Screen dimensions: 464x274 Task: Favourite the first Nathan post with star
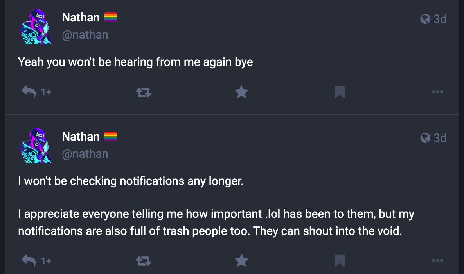pos(241,92)
